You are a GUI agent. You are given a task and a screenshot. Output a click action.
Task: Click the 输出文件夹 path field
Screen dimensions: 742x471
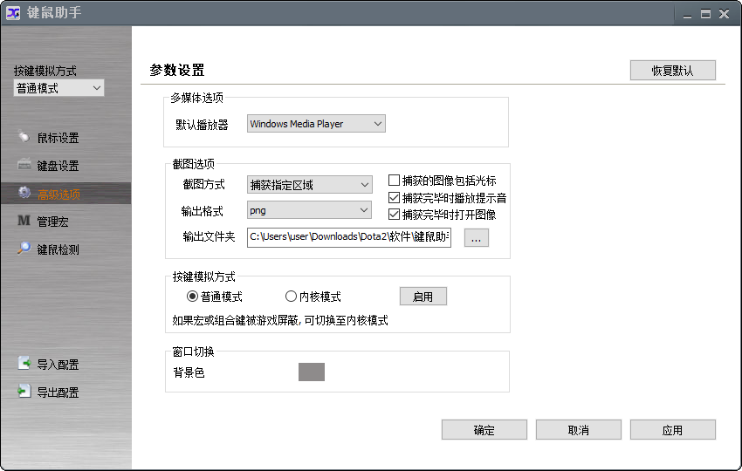[349, 237]
